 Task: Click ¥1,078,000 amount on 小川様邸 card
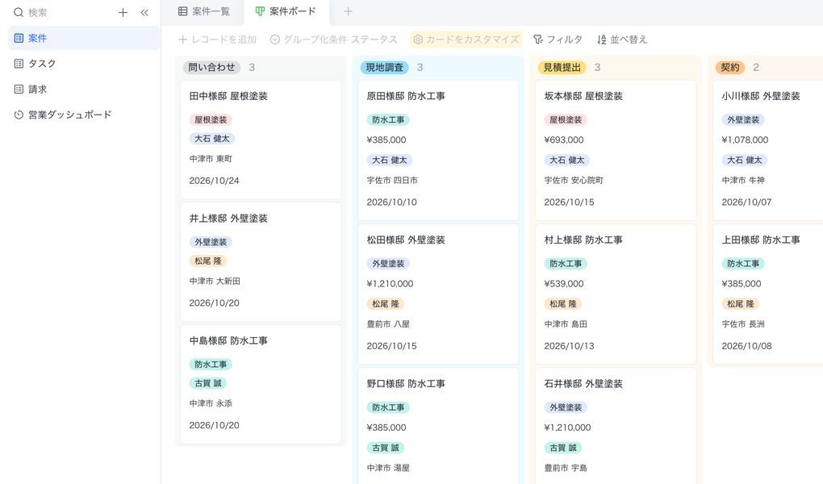click(x=745, y=140)
